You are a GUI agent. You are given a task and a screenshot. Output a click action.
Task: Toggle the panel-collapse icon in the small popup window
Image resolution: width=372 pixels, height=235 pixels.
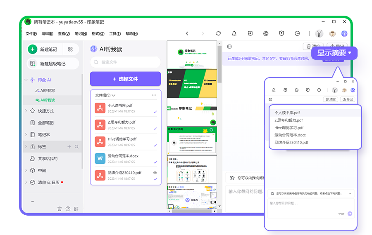270,99
